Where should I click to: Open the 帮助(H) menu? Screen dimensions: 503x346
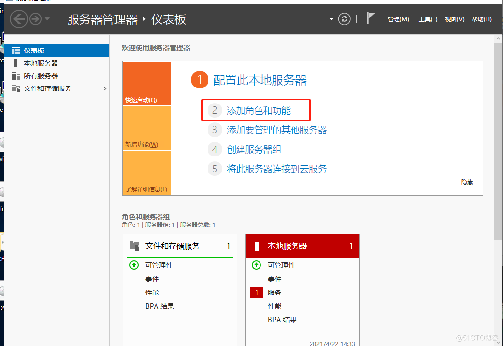[482, 19]
